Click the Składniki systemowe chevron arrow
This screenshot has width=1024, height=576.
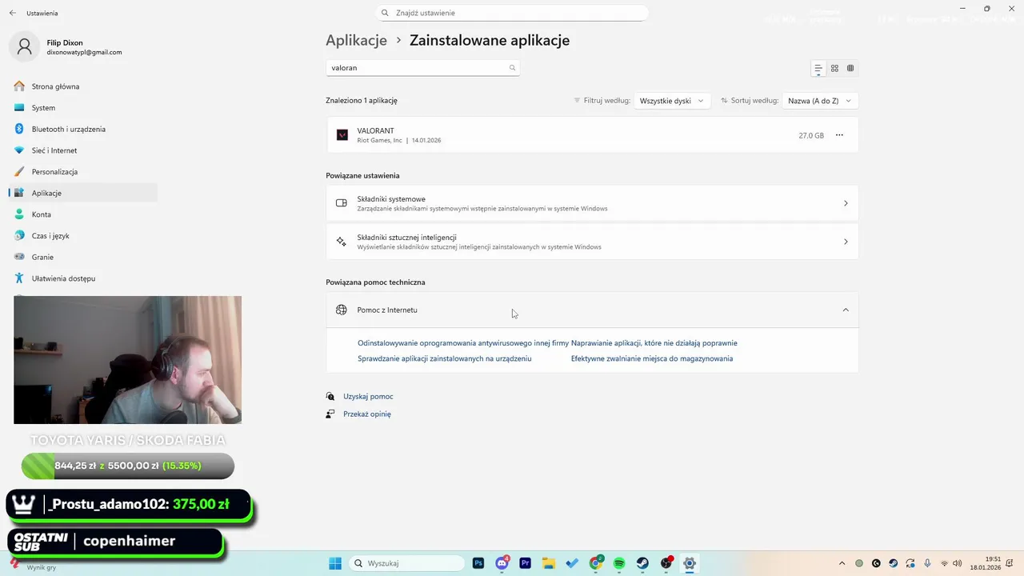(x=846, y=203)
